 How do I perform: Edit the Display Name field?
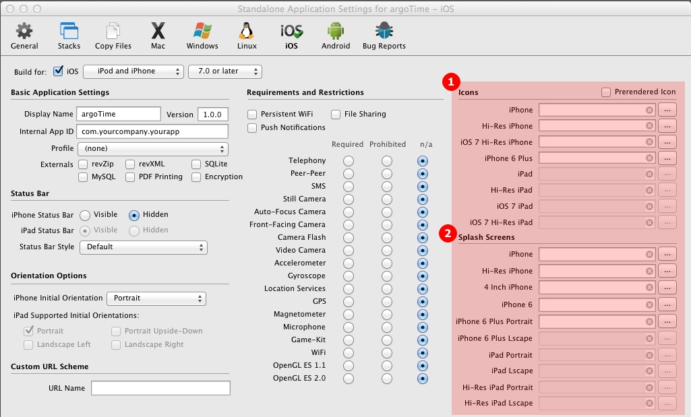click(x=119, y=114)
